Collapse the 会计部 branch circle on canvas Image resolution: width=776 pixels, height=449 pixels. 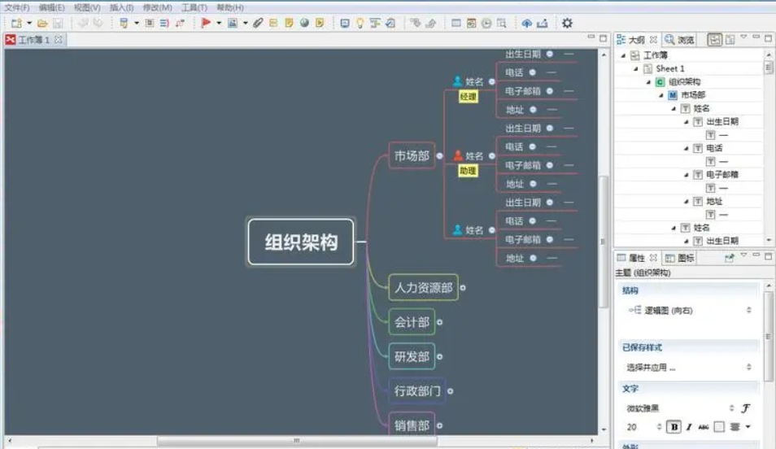[x=439, y=322]
